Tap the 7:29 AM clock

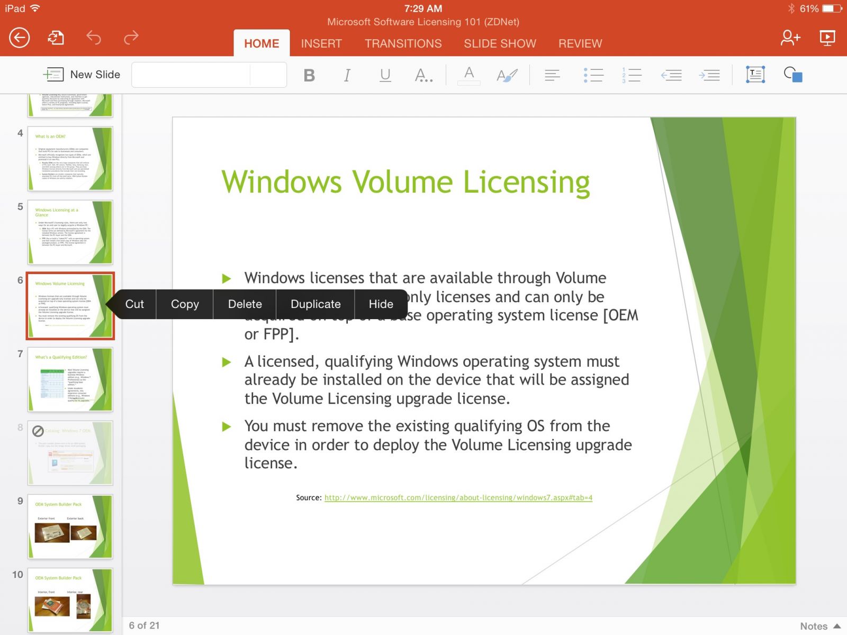pyautogui.click(x=423, y=8)
